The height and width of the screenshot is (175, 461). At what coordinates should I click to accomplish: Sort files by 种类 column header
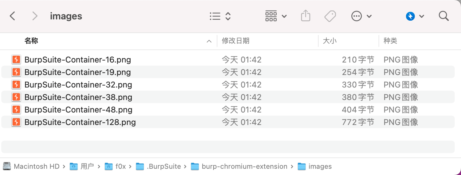pos(390,41)
